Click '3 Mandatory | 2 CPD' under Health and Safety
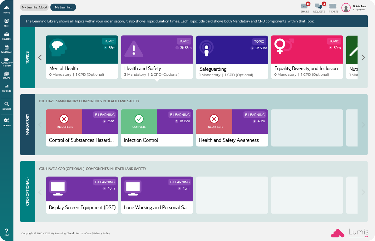The height and width of the screenshot is (241, 375). (152, 75)
